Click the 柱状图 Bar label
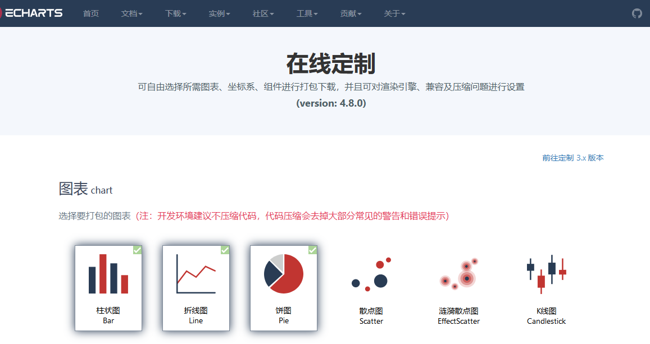 (x=108, y=315)
